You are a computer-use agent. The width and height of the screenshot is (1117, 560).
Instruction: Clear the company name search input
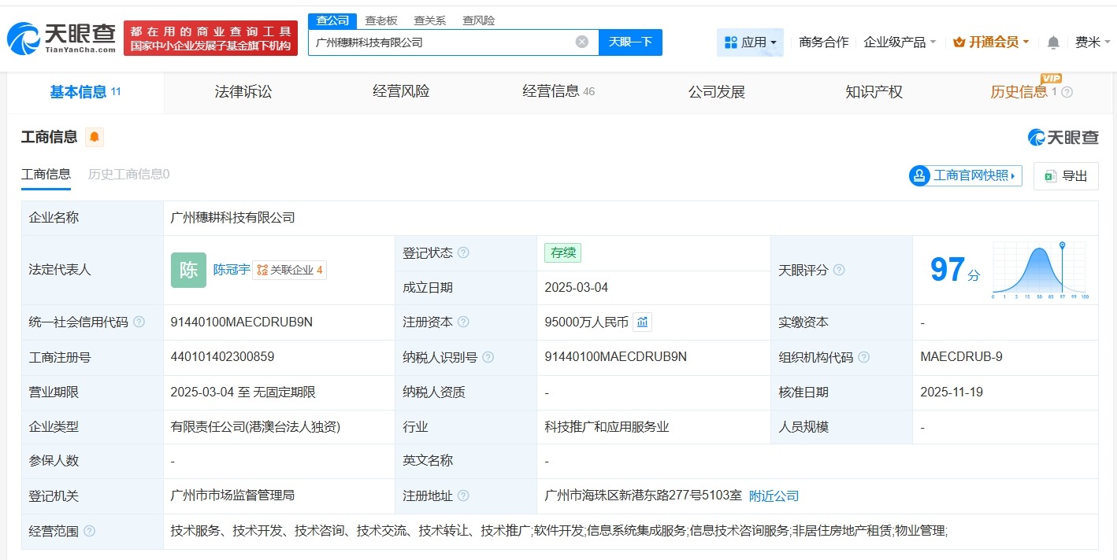581,42
